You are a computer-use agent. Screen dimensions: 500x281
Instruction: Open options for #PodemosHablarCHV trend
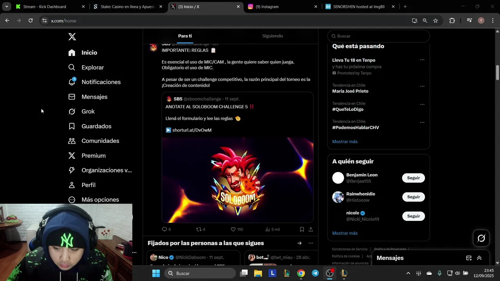(422, 123)
